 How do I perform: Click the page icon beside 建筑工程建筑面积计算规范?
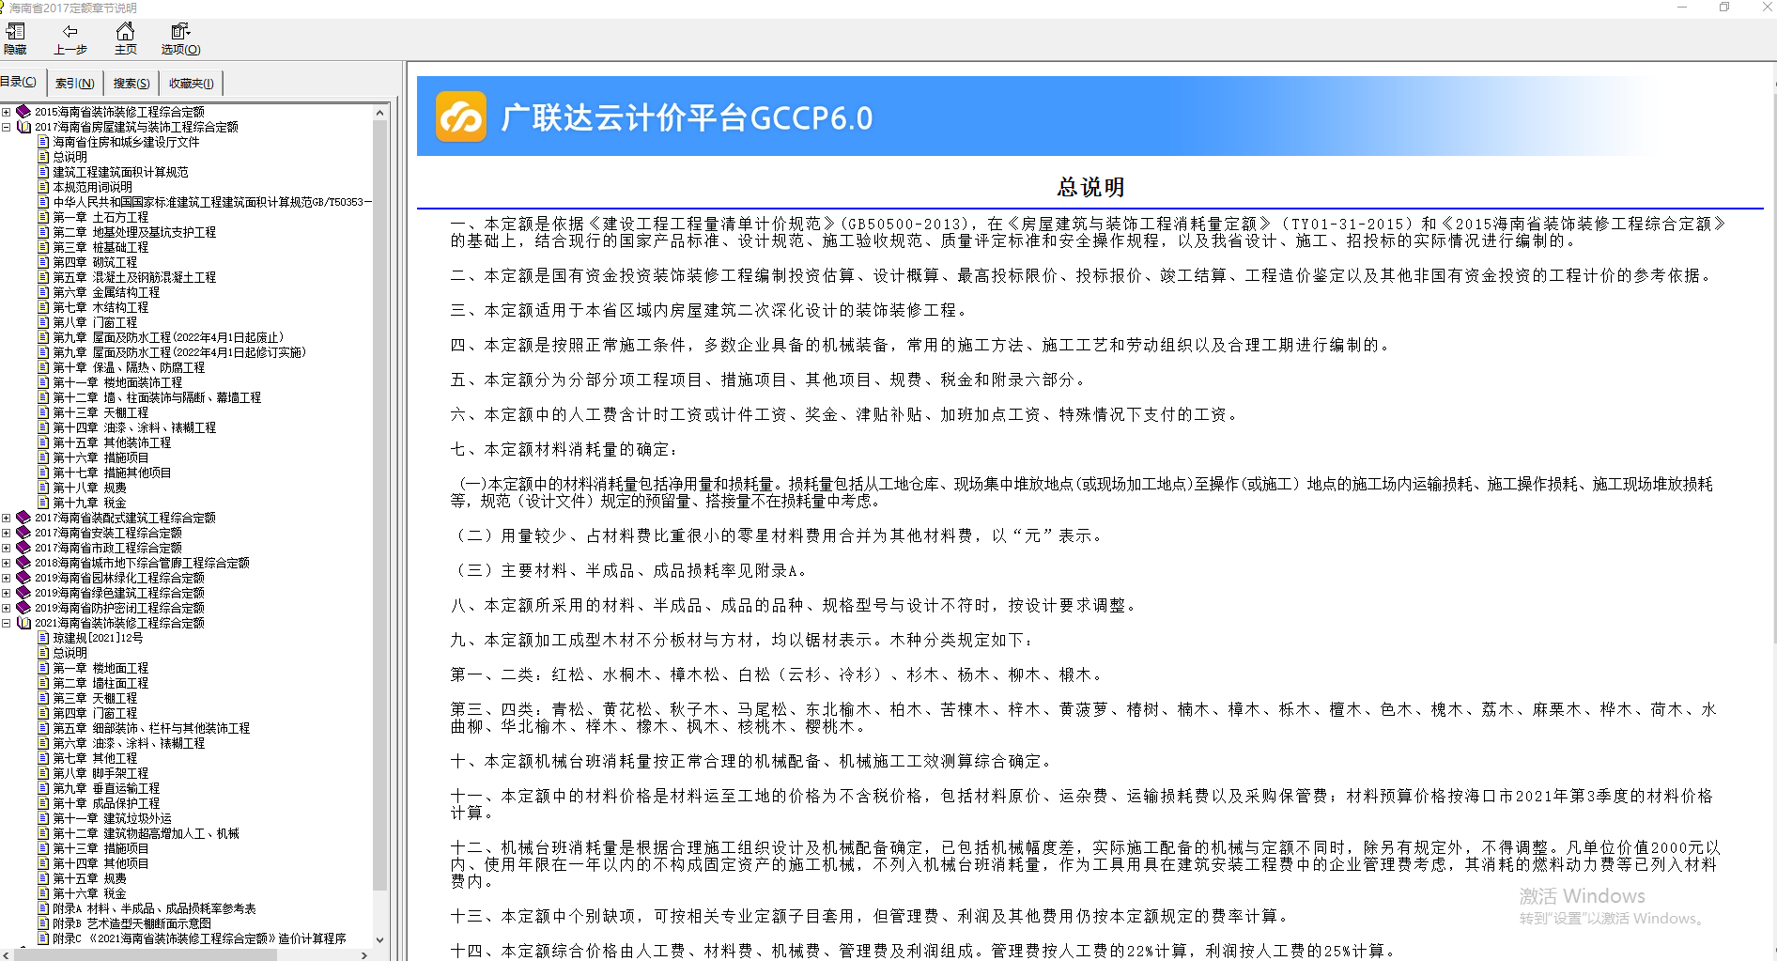(x=43, y=172)
